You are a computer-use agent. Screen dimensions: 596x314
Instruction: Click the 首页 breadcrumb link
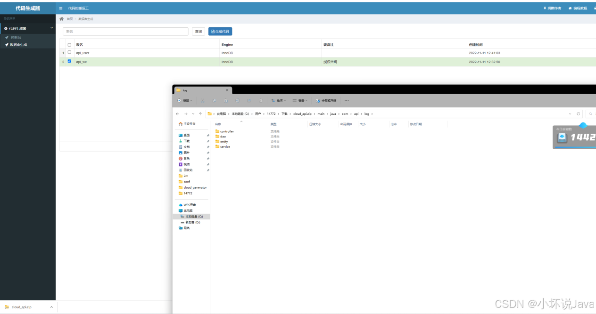tap(70, 19)
